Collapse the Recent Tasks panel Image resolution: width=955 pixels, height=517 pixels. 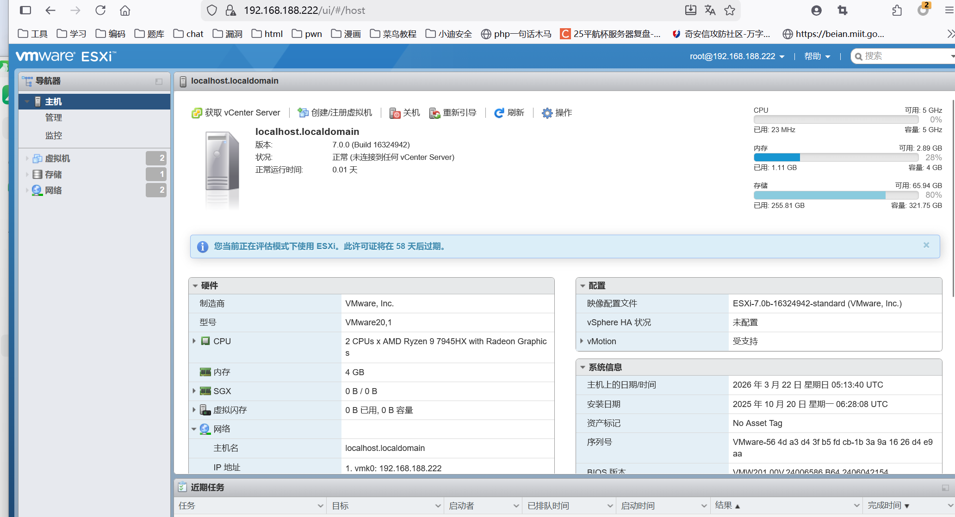(x=945, y=488)
